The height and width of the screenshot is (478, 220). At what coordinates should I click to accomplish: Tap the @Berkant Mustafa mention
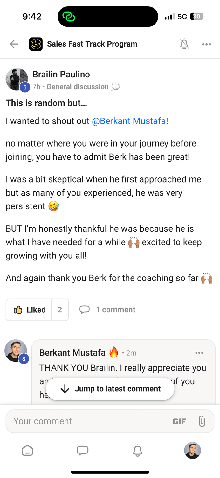[x=129, y=121]
